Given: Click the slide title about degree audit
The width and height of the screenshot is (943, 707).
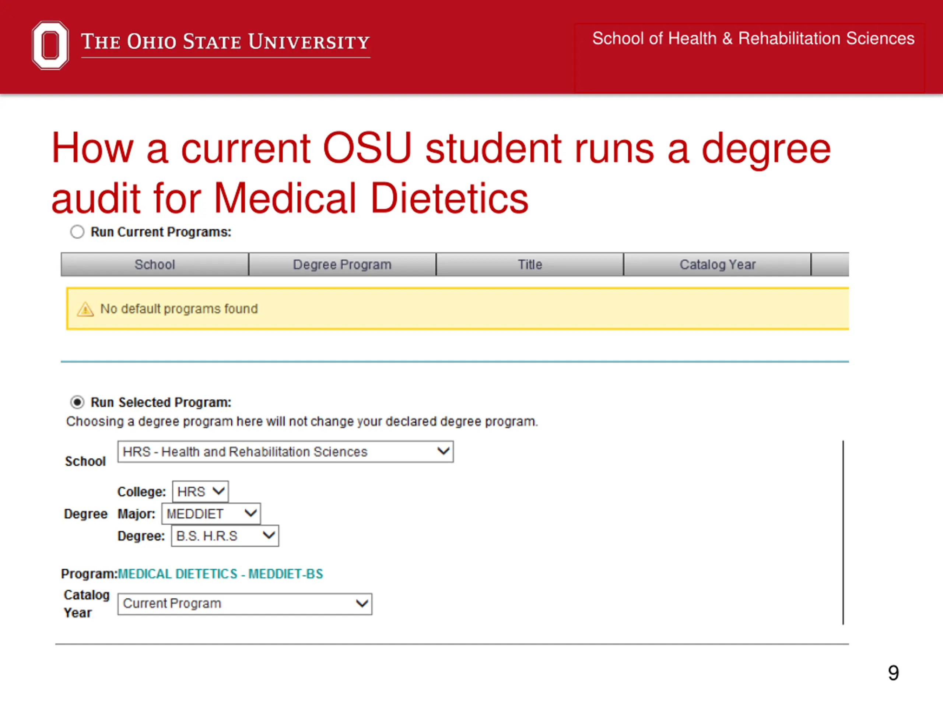Looking at the screenshot, I should tap(441, 173).
